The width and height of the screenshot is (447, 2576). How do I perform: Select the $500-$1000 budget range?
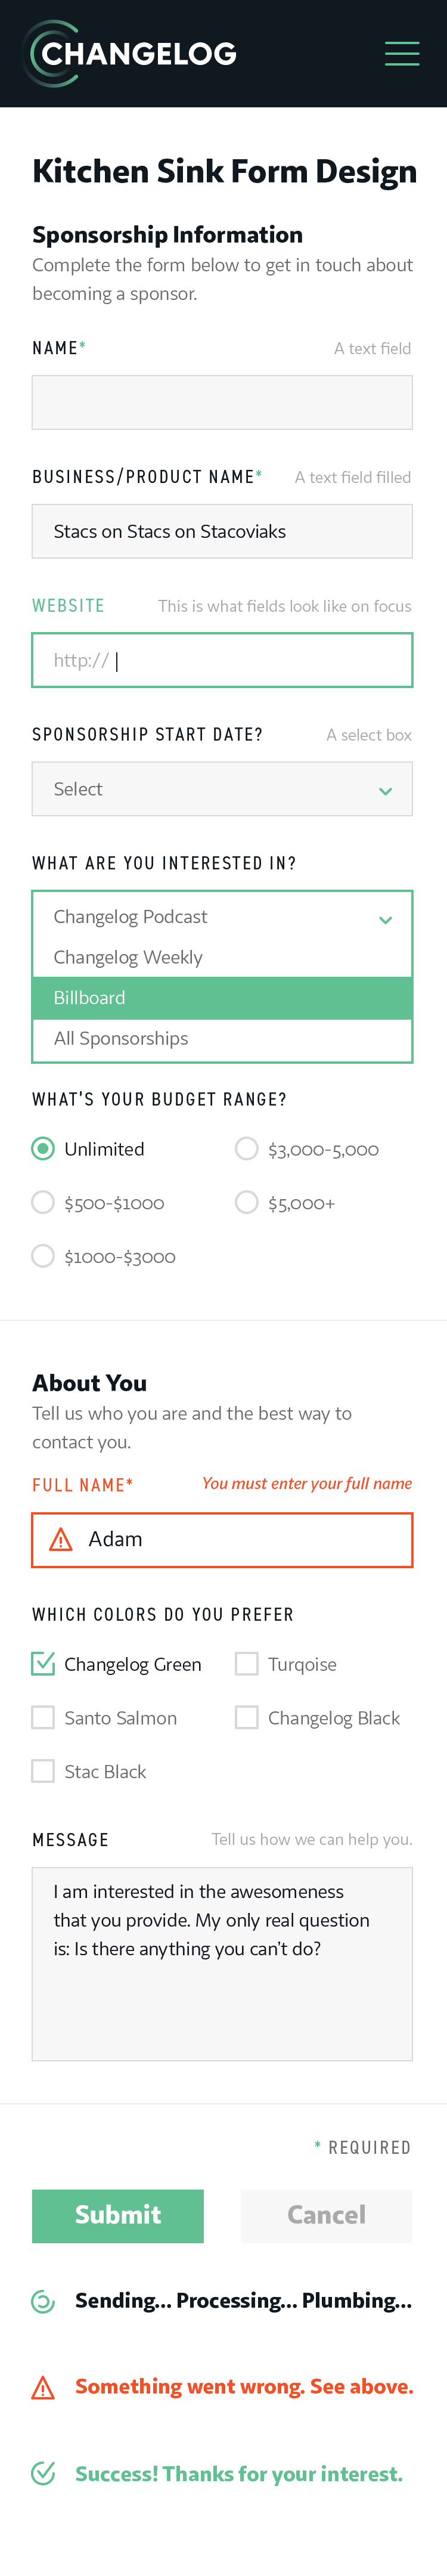click(x=43, y=1203)
